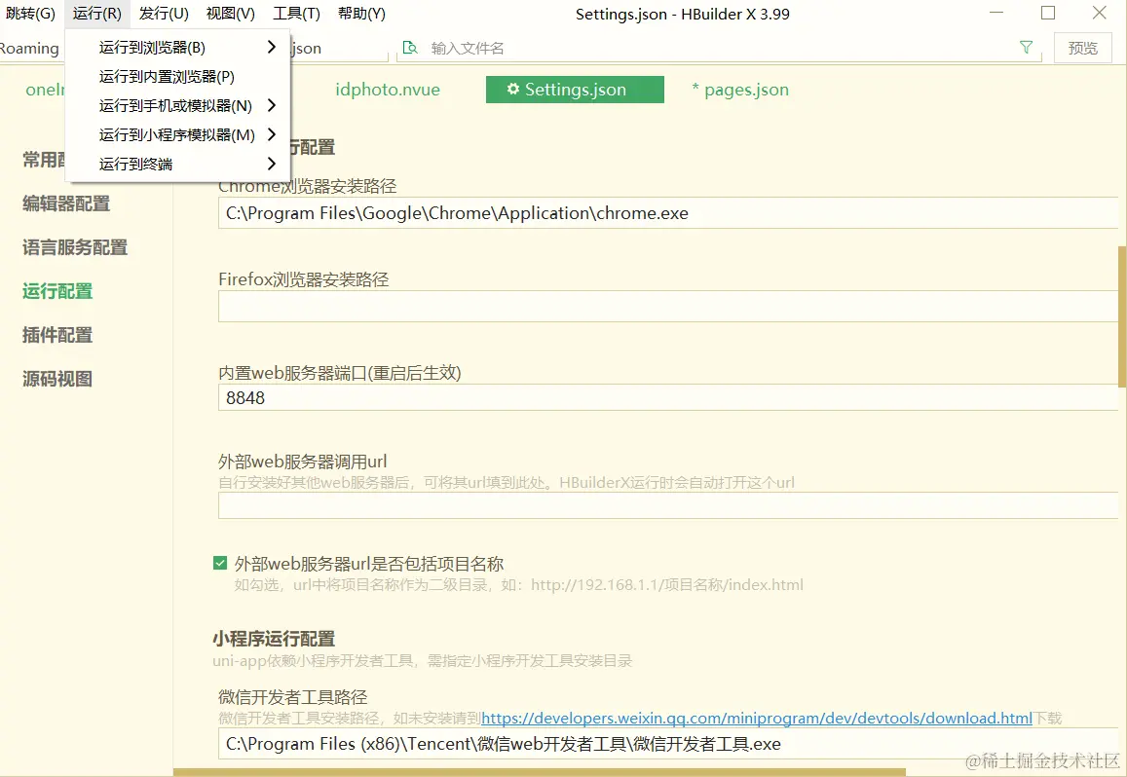Expand 运行到小程序模拟器(M) submenu arrow
Image resolution: width=1127 pixels, height=777 pixels.
pyautogui.click(x=271, y=134)
